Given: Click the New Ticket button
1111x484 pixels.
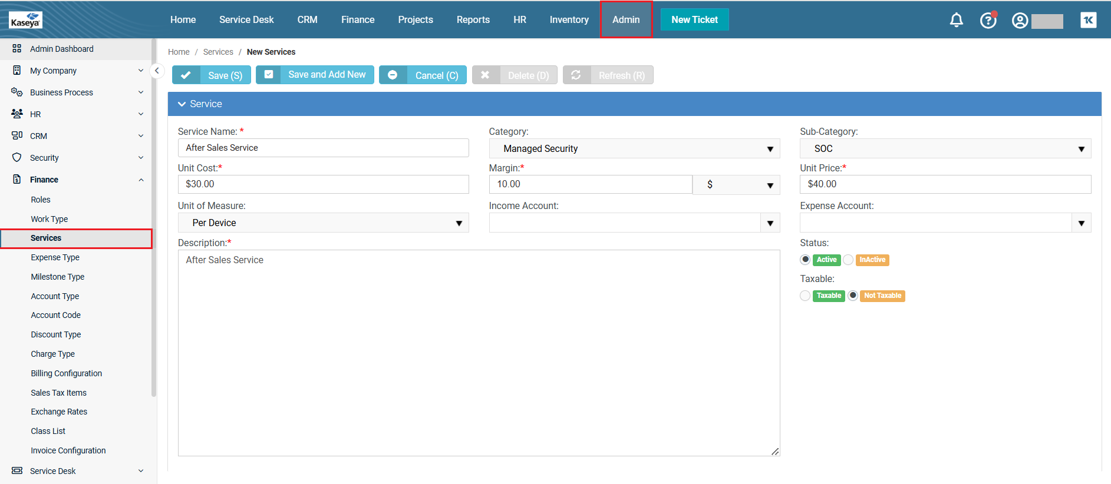Looking at the screenshot, I should tap(694, 20).
